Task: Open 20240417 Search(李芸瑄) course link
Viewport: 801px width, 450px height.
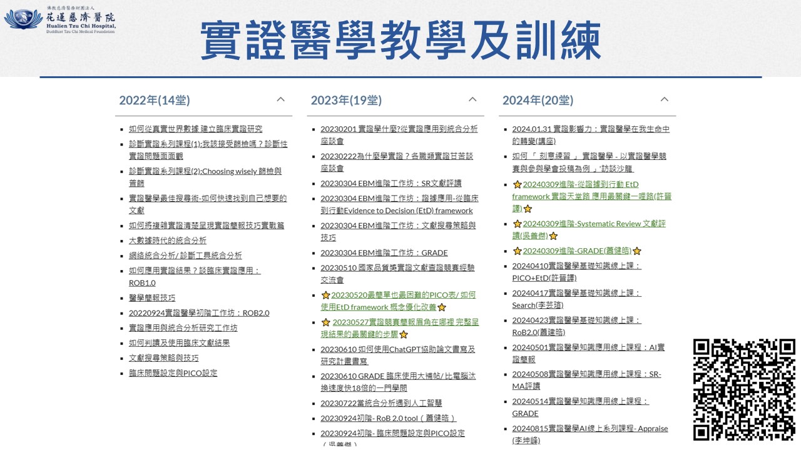Action: (576, 292)
